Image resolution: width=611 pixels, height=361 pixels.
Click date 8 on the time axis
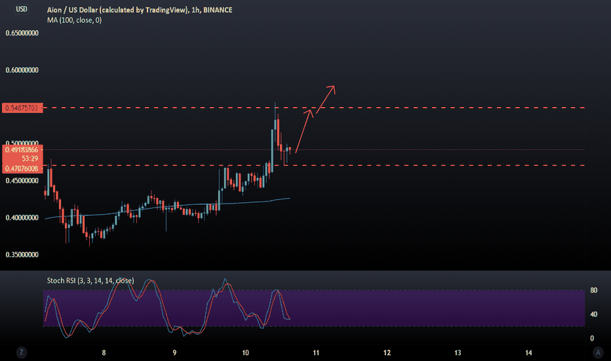[104, 353]
